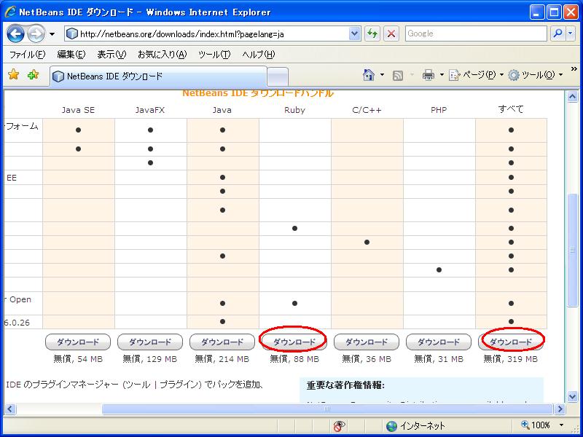
Task: Open the ファイル(F) menu
Action: pos(27,55)
